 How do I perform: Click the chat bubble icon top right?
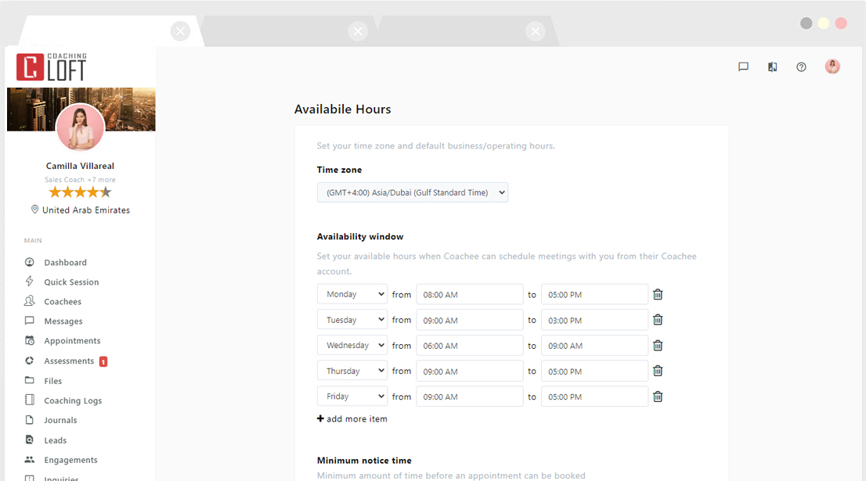(x=742, y=67)
